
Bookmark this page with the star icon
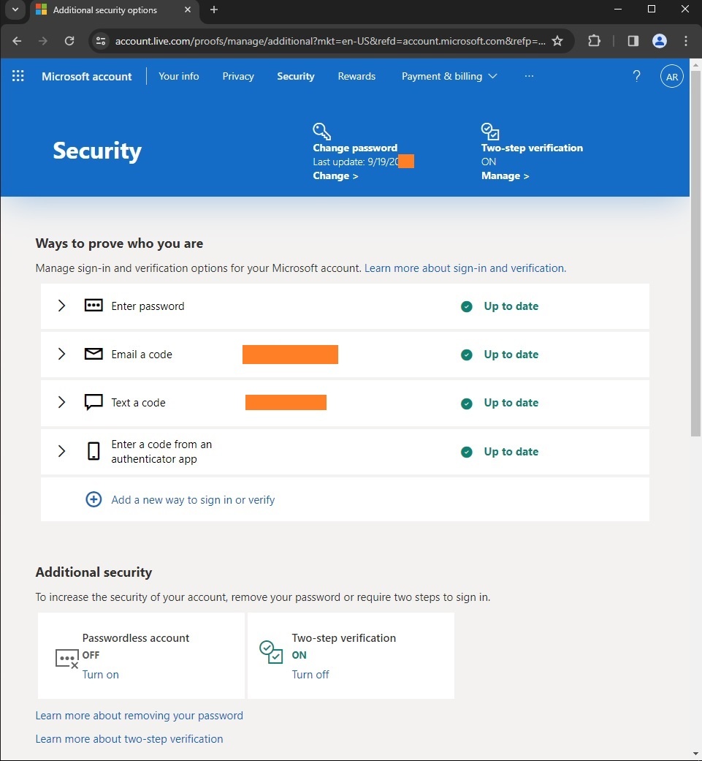click(x=557, y=41)
